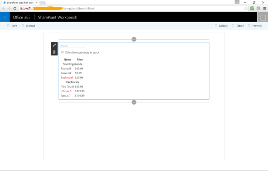Click the $99.99 price cell

click(79, 87)
